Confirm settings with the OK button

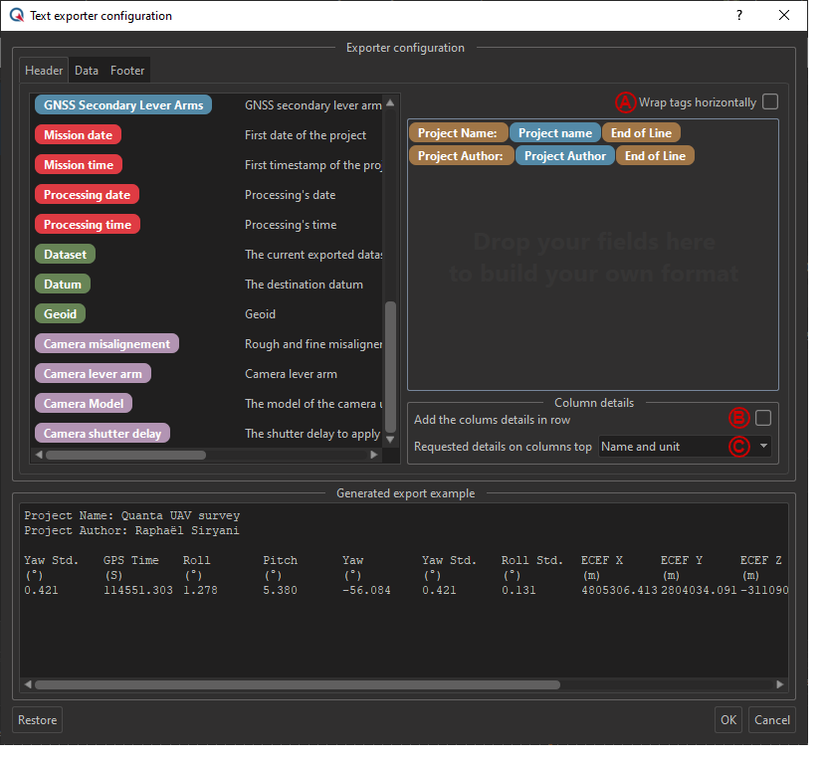[727, 719]
